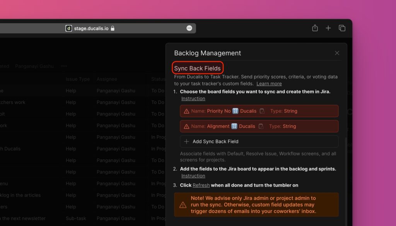Click plus icon for Add Sync Back Field
Screen dimensions: 396x226
tap(186, 142)
